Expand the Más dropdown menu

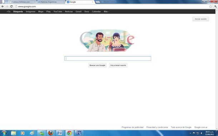(x=106, y=11)
